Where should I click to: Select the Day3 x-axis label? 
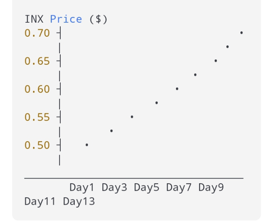pos(114,188)
